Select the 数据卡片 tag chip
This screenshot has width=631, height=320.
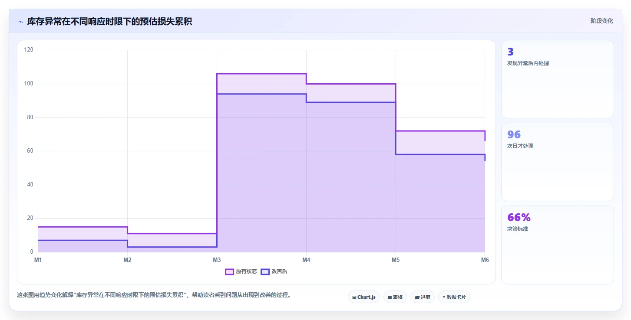point(454,297)
